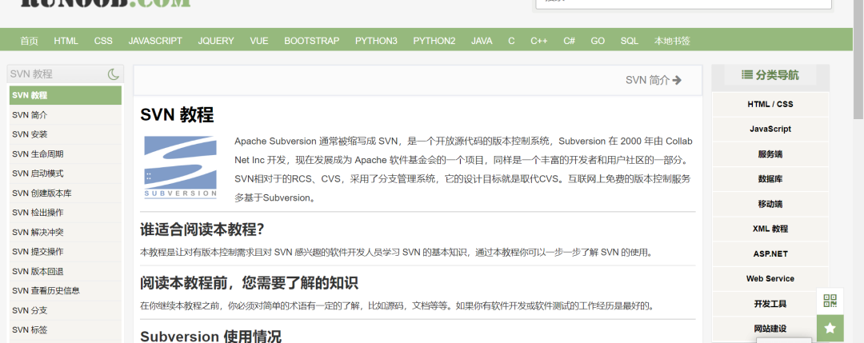Select SVN 生命周期 in the sidebar
This screenshot has width=864, height=343.
(x=65, y=154)
